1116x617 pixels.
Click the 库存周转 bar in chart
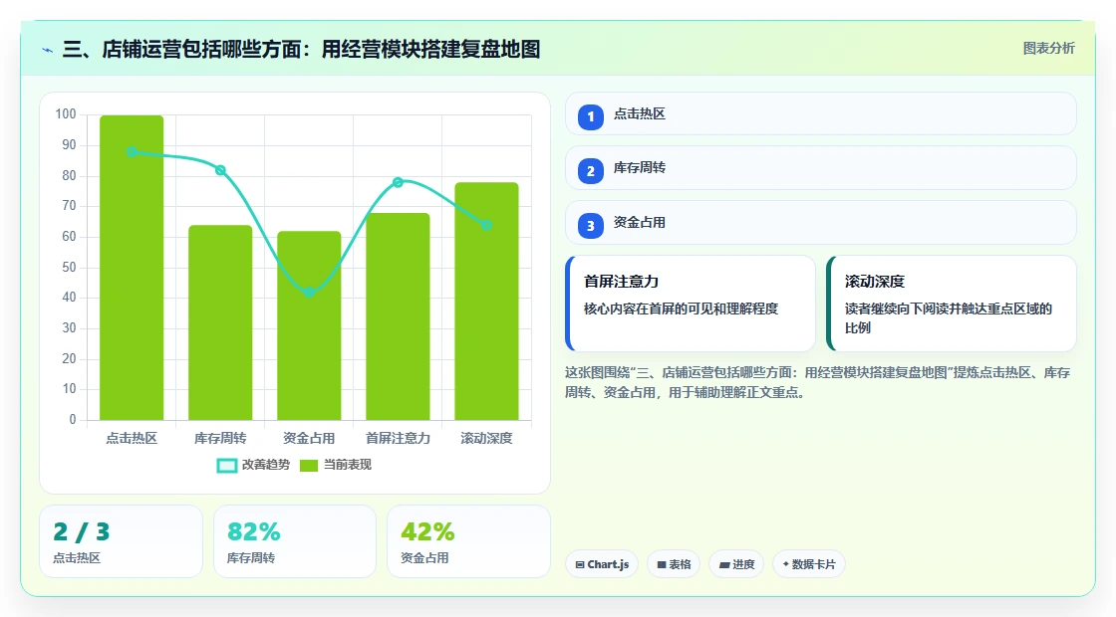[x=220, y=322]
